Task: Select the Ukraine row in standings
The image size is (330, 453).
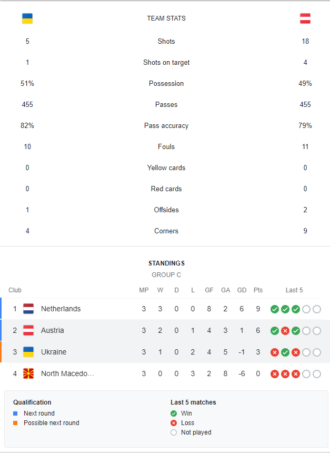Action: [165, 352]
